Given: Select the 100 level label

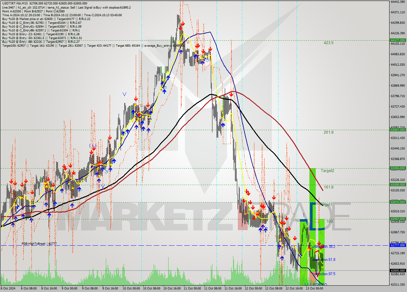Looking at the screenshot, I should (330, 222).
